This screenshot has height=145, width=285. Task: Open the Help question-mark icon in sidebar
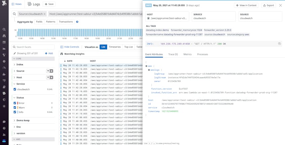(4, 128)
